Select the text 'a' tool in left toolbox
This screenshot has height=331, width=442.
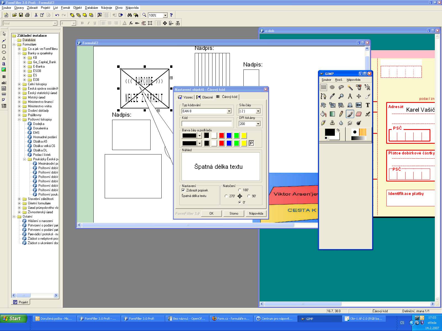click(4, 64)
